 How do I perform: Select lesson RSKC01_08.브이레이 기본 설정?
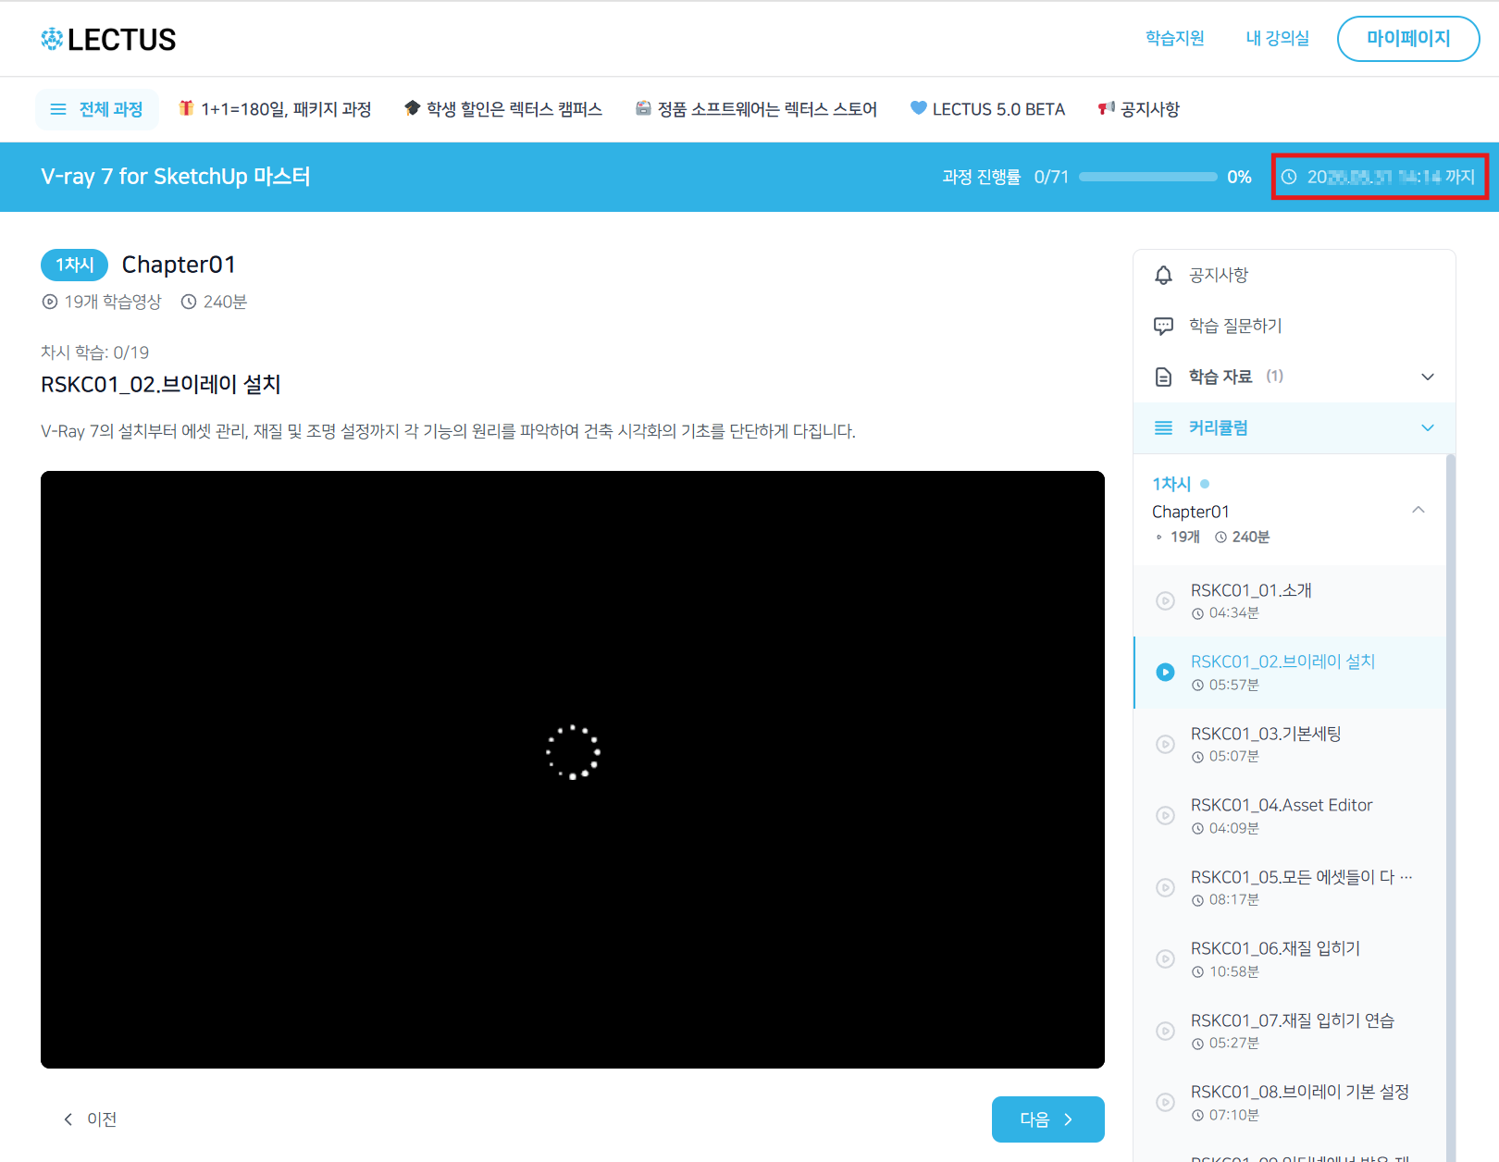1290,1102
